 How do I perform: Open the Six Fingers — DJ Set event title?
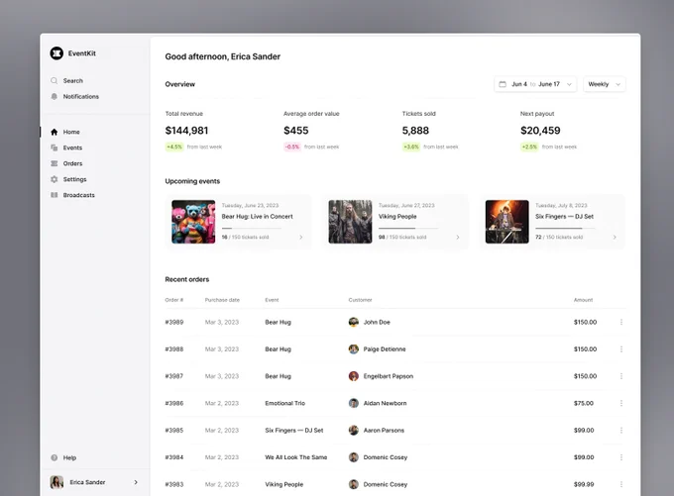(x=564, y=217)
